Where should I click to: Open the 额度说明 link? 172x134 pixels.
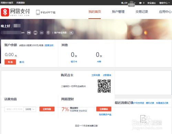pos(49,45)
